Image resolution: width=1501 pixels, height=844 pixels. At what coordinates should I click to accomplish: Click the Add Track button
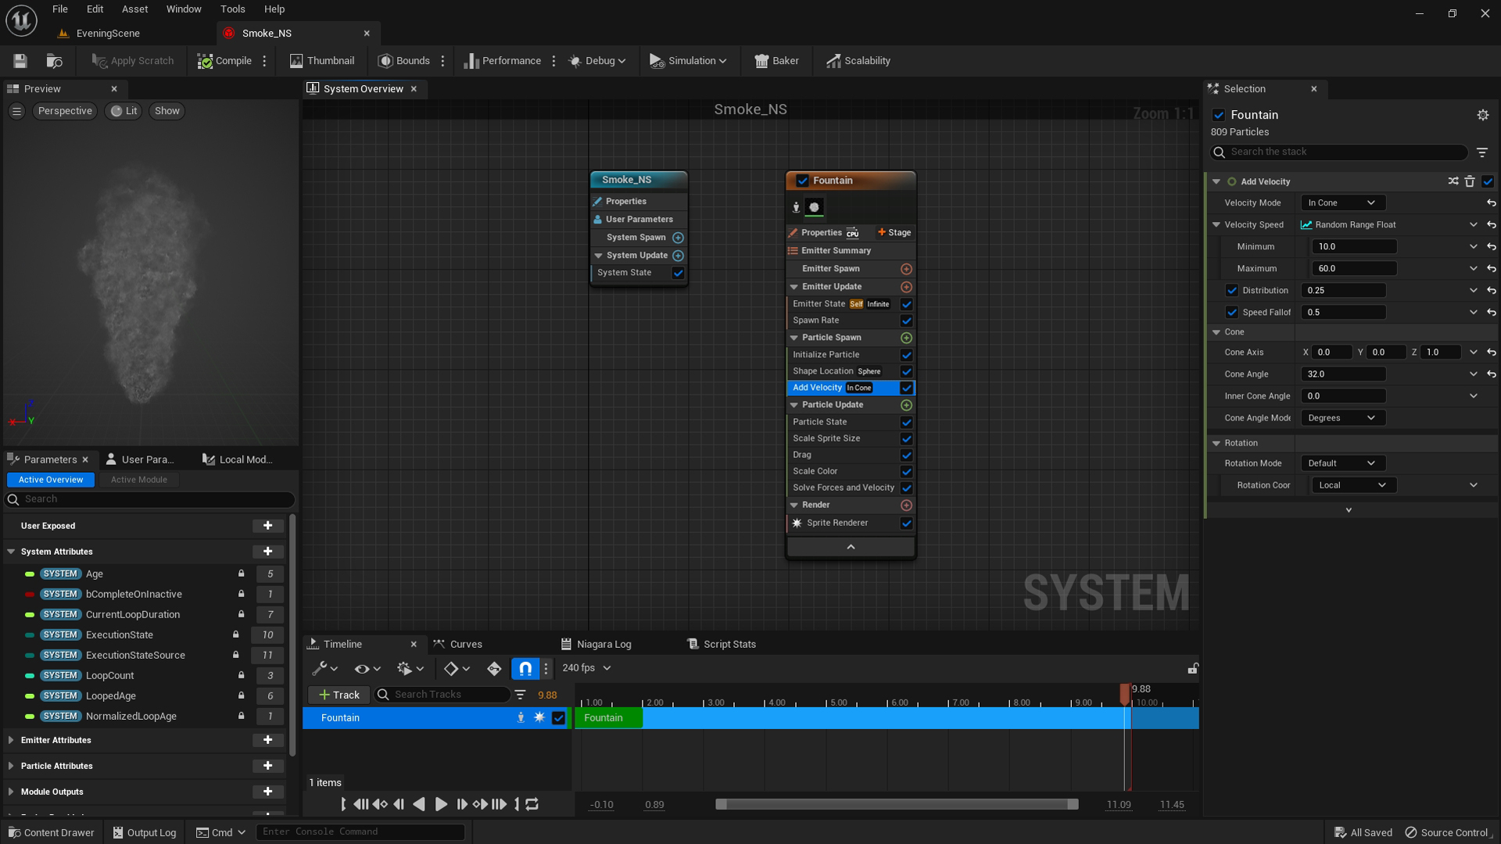(339, 695)
